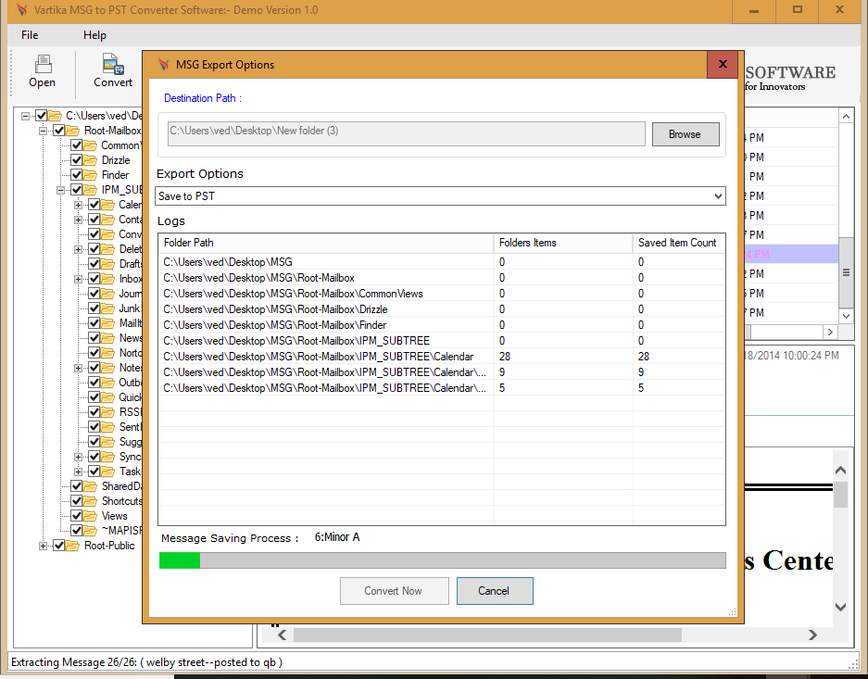Select log row ending in IPM_SUBTREE\Calendar
This screenshot has height=679, width=868.
tap(441, 357)
